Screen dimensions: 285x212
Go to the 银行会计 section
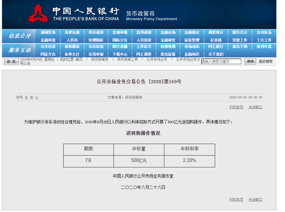(240, 32)
